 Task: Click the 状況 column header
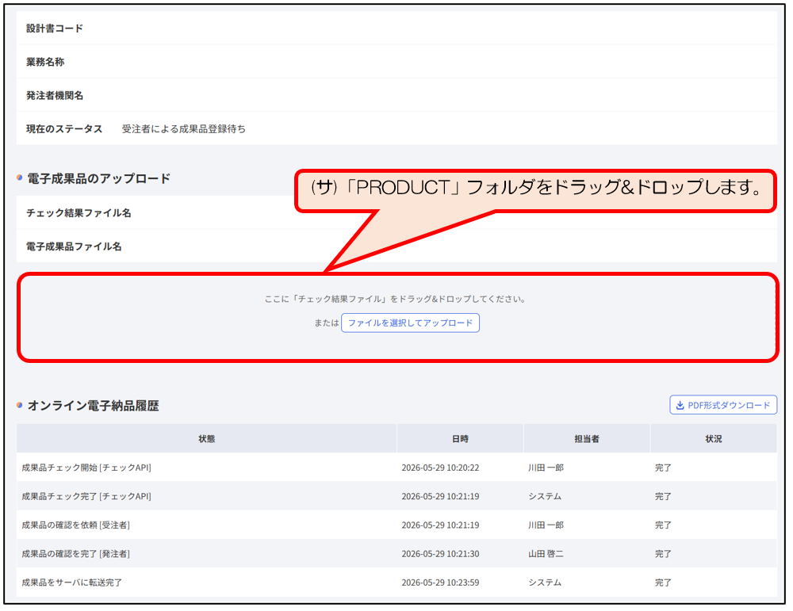click(714, 439)
